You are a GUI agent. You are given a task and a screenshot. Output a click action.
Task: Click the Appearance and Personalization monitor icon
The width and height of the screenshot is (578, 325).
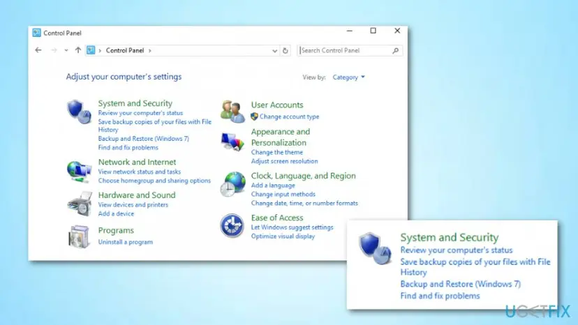pos(232,142)
